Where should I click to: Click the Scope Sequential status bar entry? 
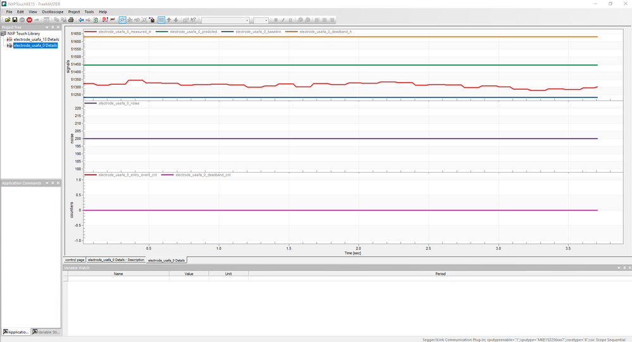[610, 339]
